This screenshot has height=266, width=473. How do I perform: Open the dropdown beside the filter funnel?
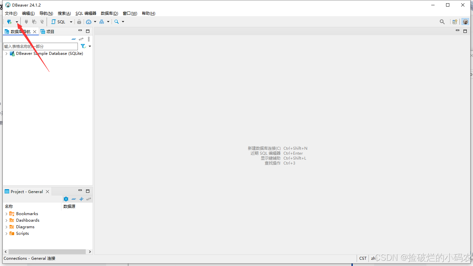click(x=90, y=46)
